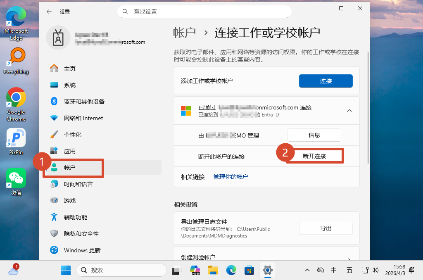Open Microsoft Edge desktop shortcut

click(16, 24)
